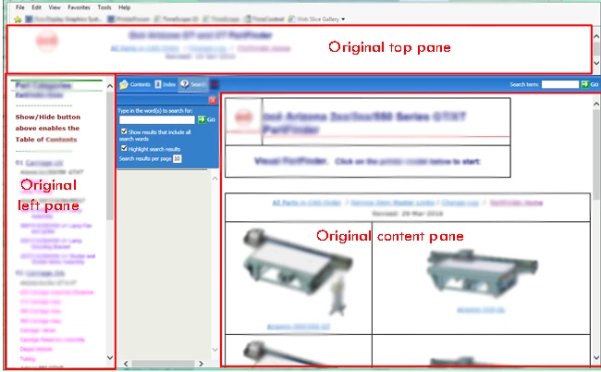This screenshot has height=372, width=601.
Task: Click the top-right flatbed printer image
Action: point(482,274)
